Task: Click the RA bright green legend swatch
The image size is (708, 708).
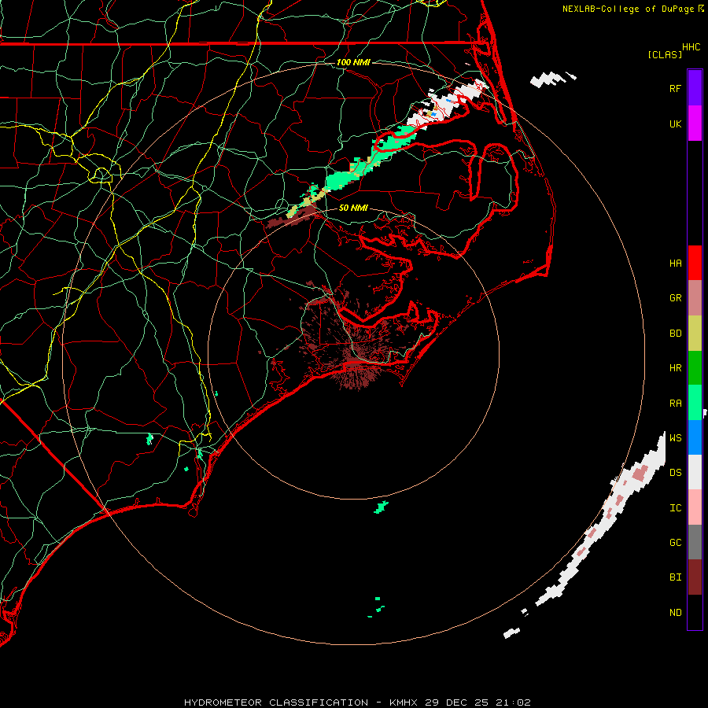Action: [695, 402]
